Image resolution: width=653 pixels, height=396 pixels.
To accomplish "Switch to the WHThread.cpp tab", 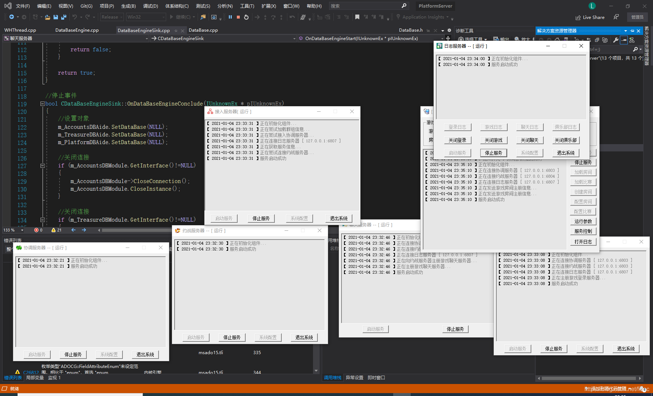I will click(20, 30).
